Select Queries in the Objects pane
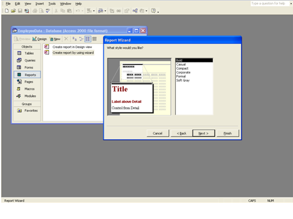 pyautogui.click(x=27, y=60)
